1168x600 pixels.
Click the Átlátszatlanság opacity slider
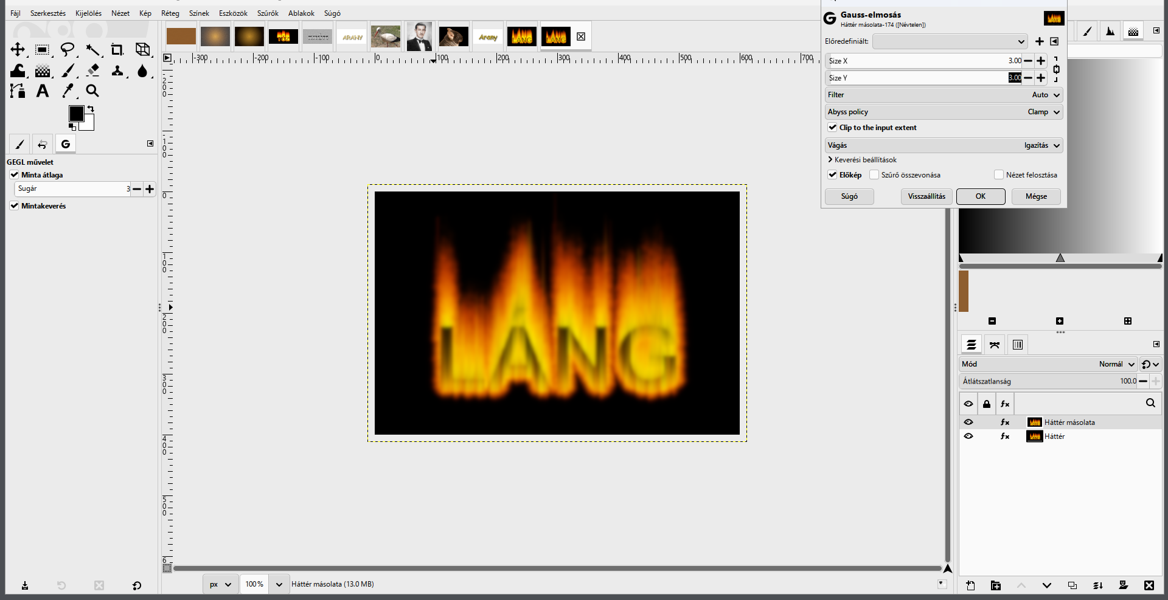point(1049,381)
